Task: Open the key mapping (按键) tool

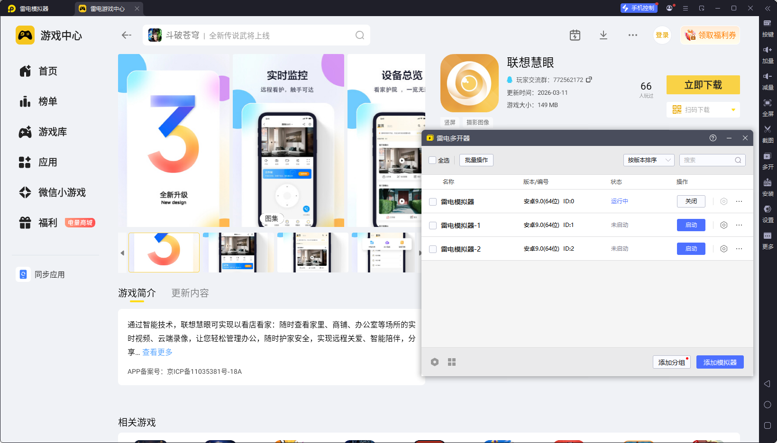Action: pos(768,23)
